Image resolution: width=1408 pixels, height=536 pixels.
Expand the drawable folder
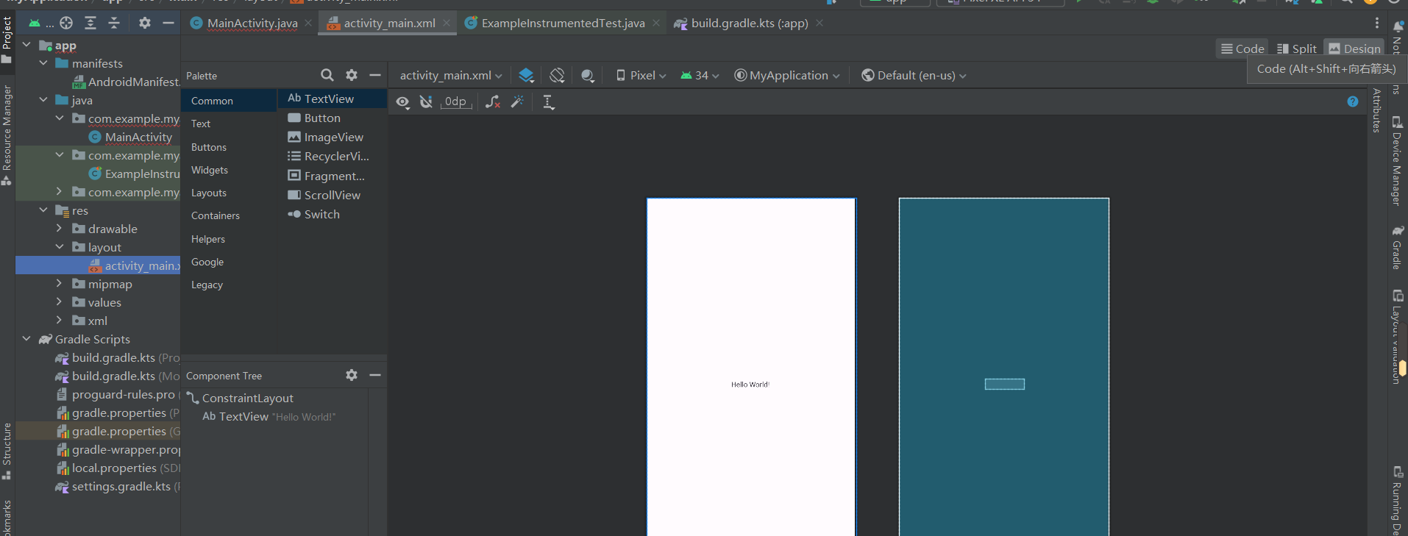coord(60,229)
